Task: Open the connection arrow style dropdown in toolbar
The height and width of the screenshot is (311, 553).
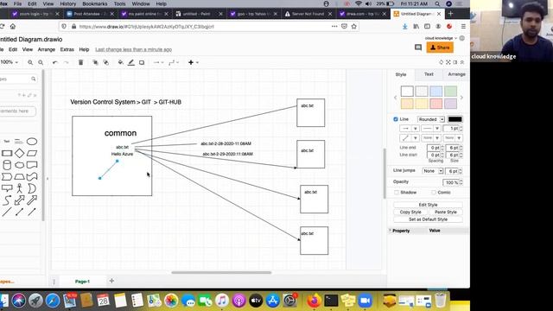Action: pyautogui.click(x=158, y=62)
